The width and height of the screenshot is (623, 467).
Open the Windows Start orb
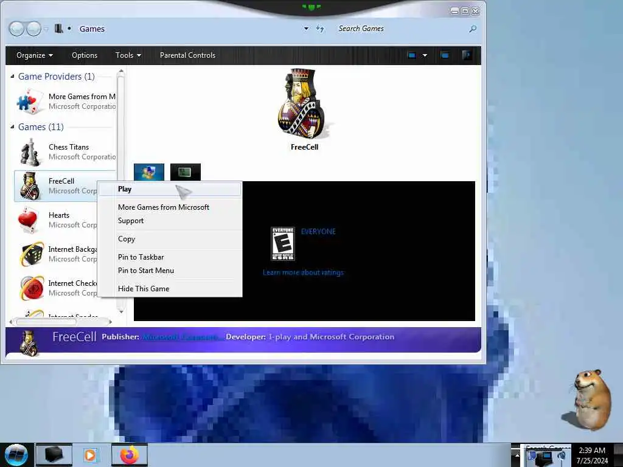[16, 455]
